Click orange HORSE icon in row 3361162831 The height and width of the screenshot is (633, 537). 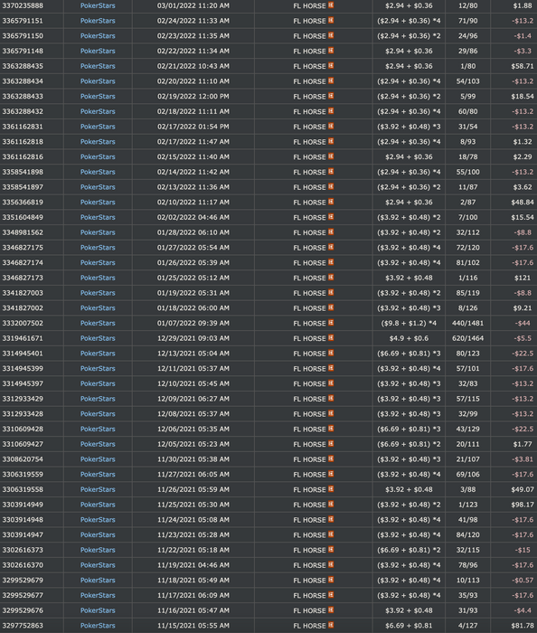pos(331,127)
